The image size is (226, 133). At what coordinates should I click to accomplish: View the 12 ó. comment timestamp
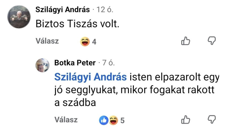point(105,10)
